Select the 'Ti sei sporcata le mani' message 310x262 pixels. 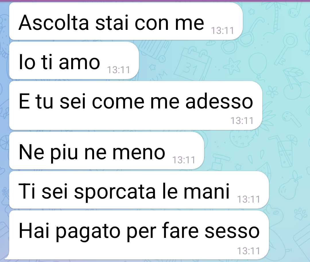click(x=139, y=190)
